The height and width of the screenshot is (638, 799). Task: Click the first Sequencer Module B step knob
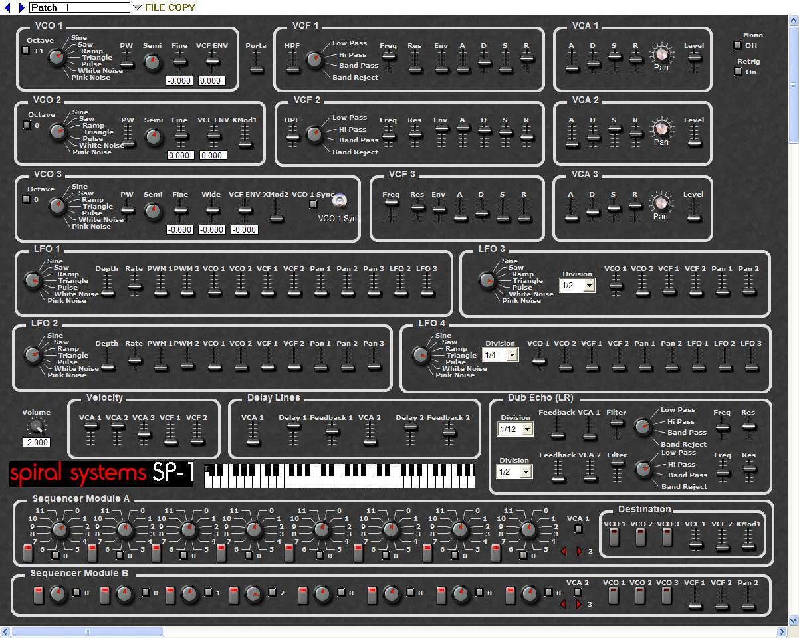tap(58, 593)
